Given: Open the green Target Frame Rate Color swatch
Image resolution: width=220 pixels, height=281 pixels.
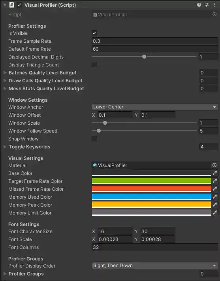Looking at the screenshot, I should [x=151, y=181].
